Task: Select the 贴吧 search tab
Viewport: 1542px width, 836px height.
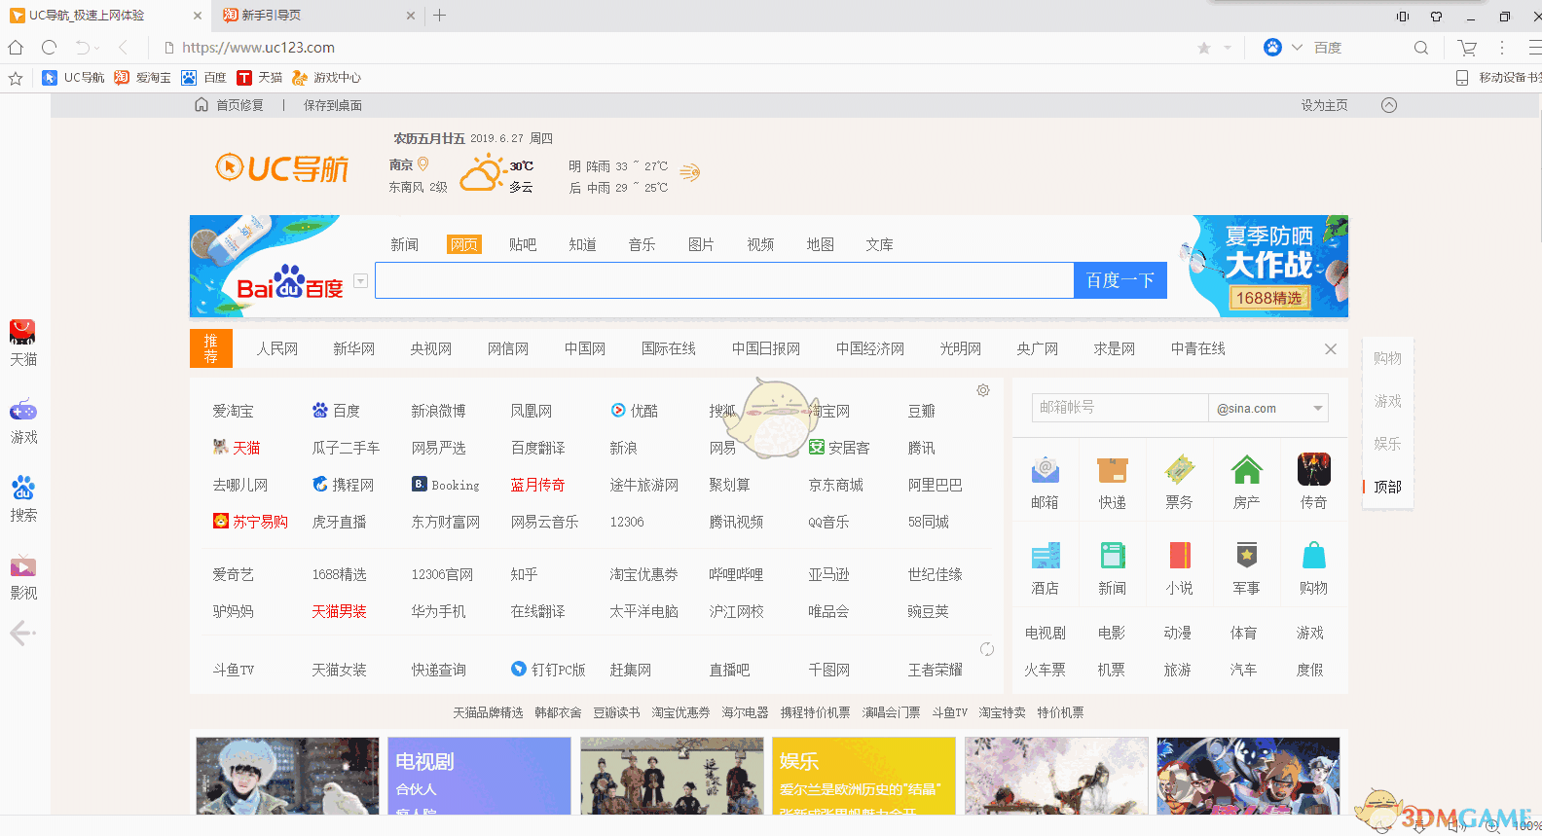Action: (523, 244)
